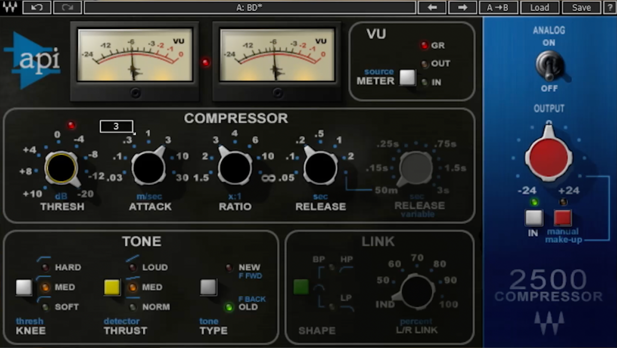Select the IN meter indicator
The image size is (617, 348).
click(x=424, y=82)
